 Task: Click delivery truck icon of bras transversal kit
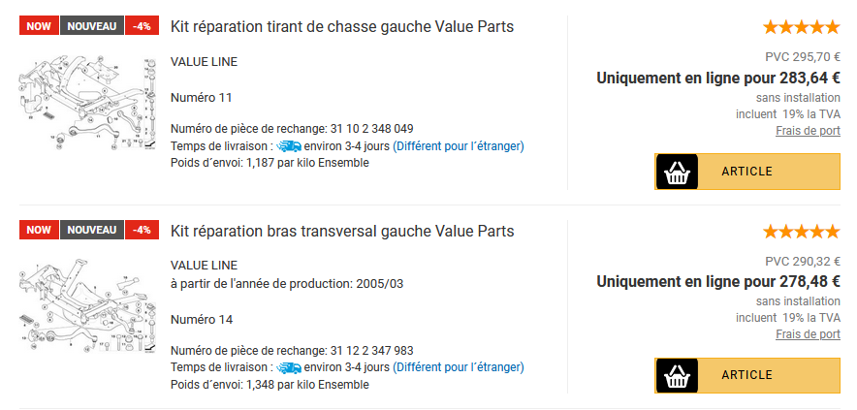pos(289,366)
